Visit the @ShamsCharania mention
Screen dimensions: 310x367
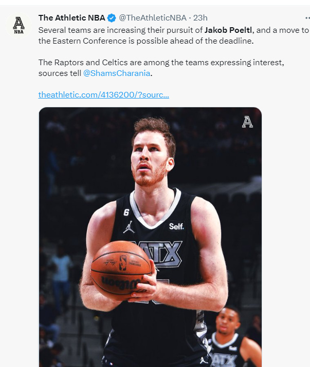click(117, 73)
